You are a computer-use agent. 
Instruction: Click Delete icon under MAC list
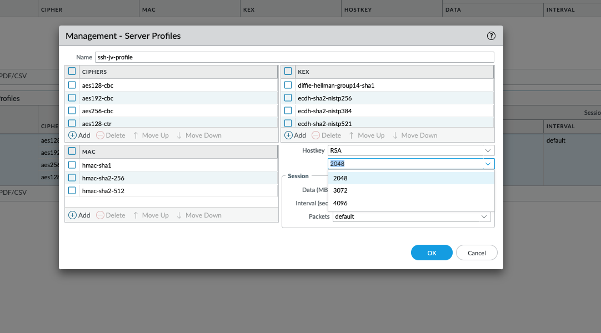(101, 215)
